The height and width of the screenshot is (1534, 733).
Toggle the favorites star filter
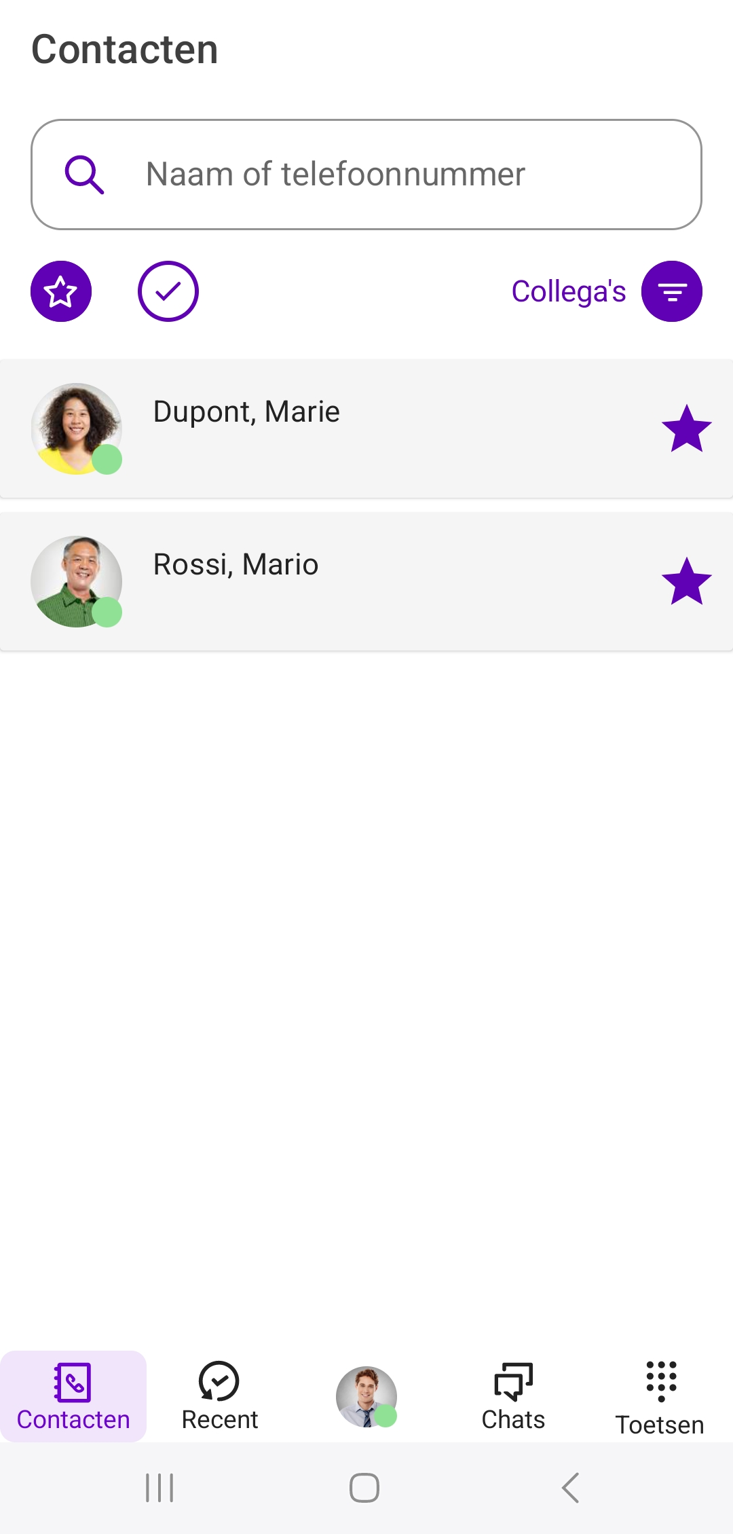pyautogui.click(x=61, y=291)
